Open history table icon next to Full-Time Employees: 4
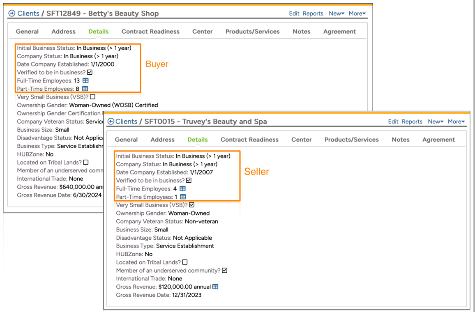Screen dimensions: 475x312 click(x=182, y=189)
